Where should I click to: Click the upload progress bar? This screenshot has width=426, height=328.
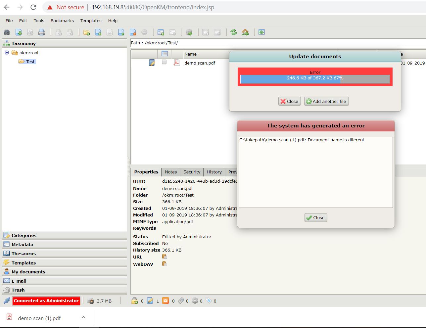coord(315,79)
